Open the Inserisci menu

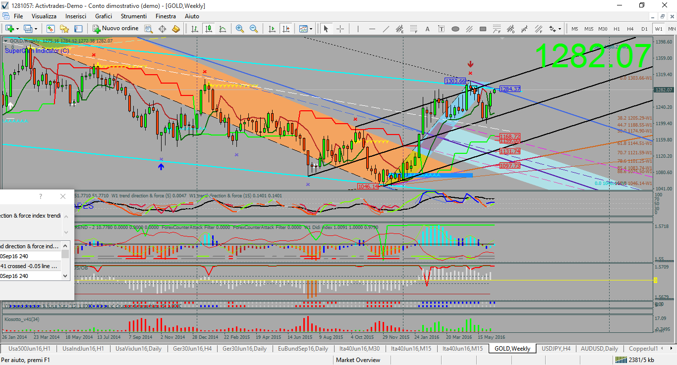pyautogui.click(x=76, y=16)
